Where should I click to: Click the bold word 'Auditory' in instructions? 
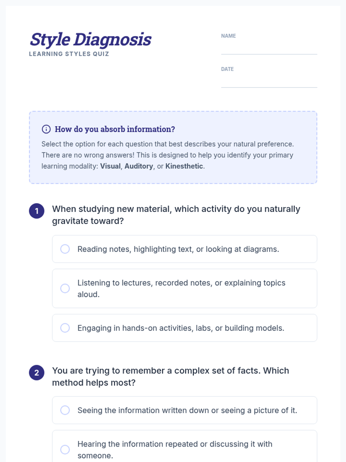139,166
